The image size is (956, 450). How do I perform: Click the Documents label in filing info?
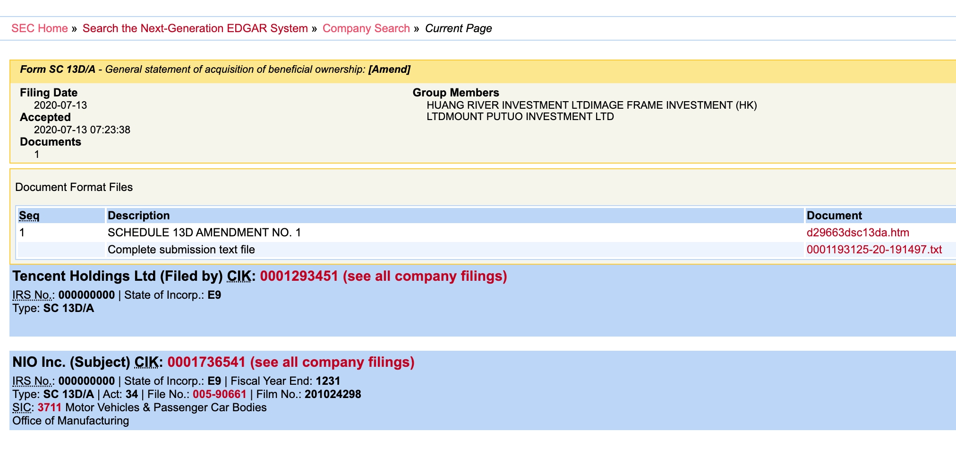(51, 142)
